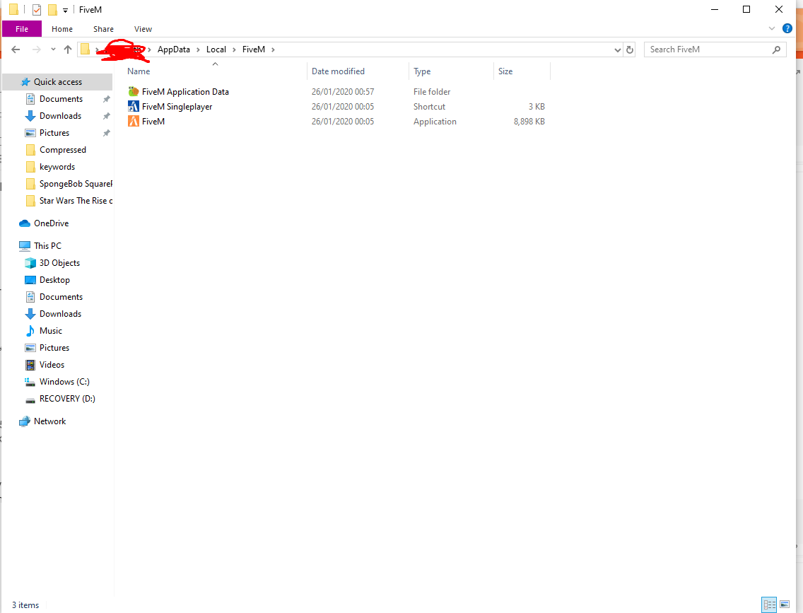
Task: Open the View ribbon tab
Action: click(x=143, y=29)
